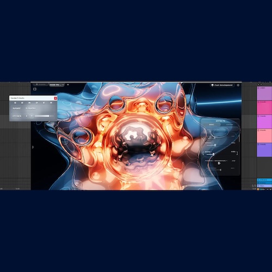Open the dropdown label above fourth effects slider
Image resolution: width=272 pixels, height=272 pixels.
[216, 160]
